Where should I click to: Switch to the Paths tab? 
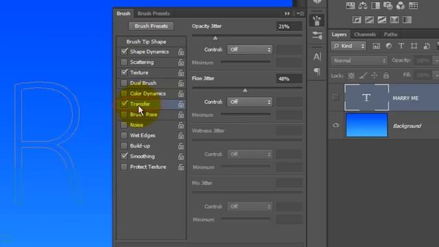pos(390,34)
